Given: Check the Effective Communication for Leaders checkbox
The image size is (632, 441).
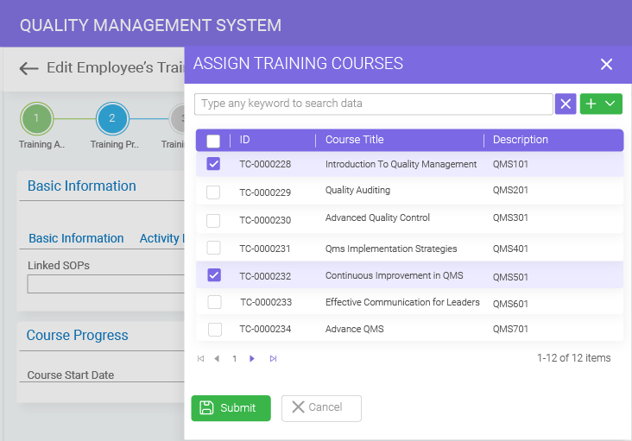Looking at the screenshot, I should [214, 302].
